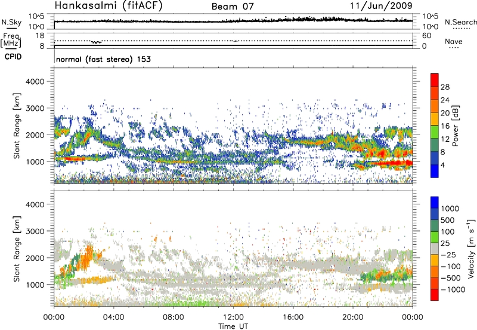
Task: Click the '04:00' time axis label
Action: 114,317
